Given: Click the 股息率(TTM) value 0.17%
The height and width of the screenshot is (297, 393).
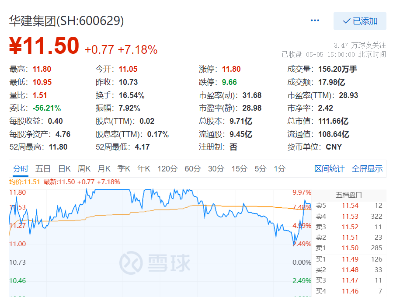Looking at the screenshot, I should [158, 134].
